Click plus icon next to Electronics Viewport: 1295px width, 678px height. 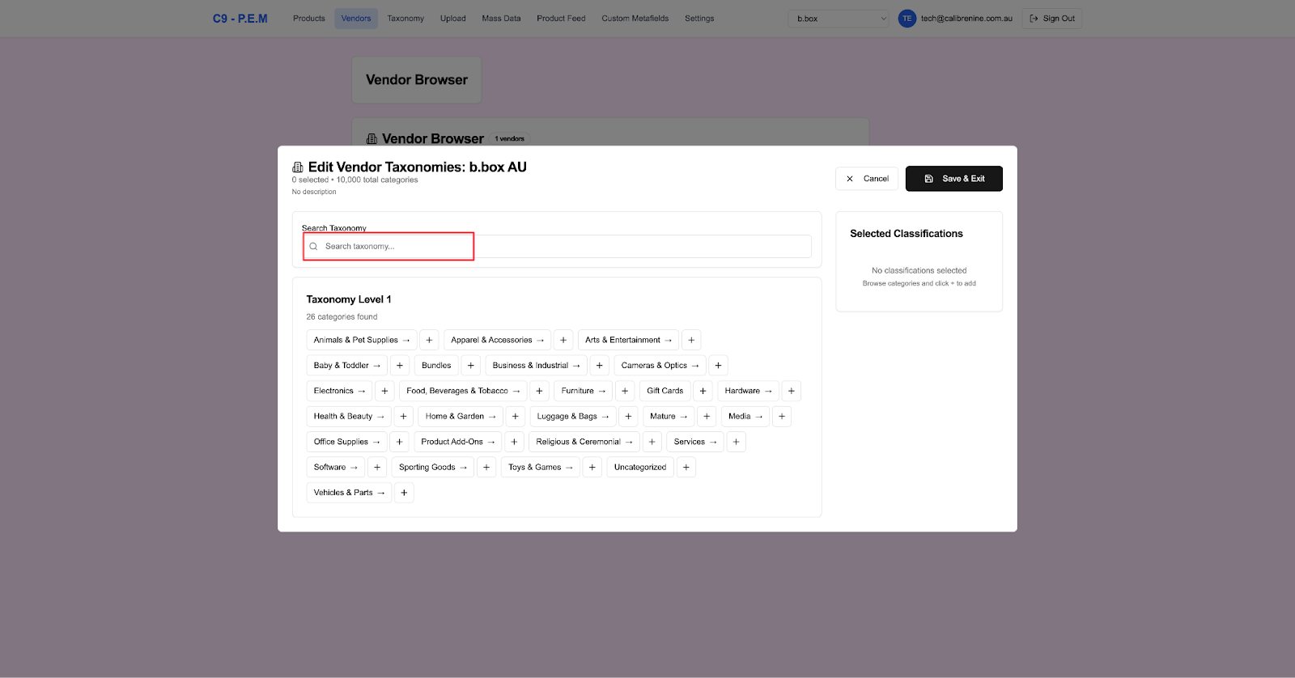[384, 391]
